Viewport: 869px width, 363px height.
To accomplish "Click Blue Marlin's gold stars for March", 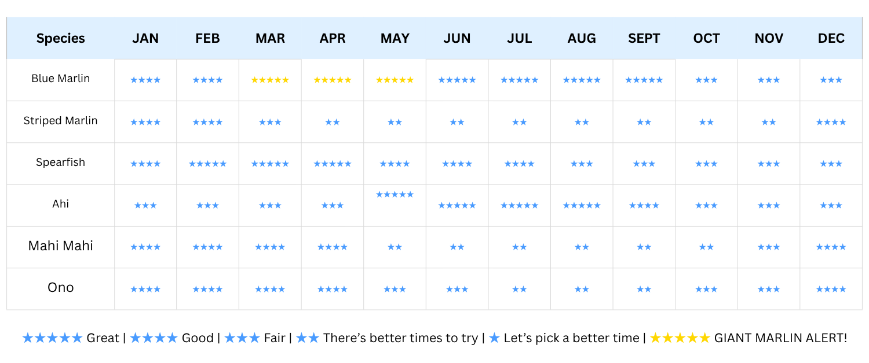I will pyautogui.click(x=270, y=80).
